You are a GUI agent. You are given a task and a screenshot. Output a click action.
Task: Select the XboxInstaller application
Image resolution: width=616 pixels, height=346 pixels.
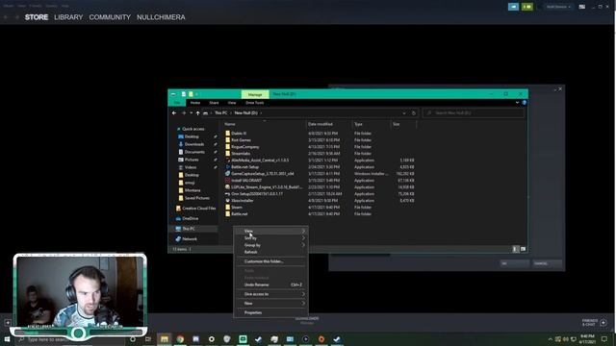click(242, 201)
